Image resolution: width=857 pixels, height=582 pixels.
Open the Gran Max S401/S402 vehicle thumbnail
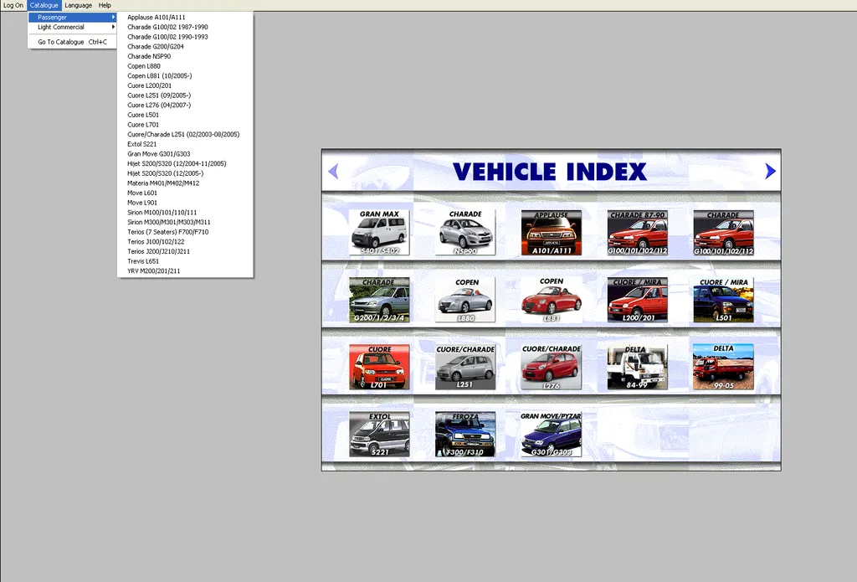[x=379, y=233]
